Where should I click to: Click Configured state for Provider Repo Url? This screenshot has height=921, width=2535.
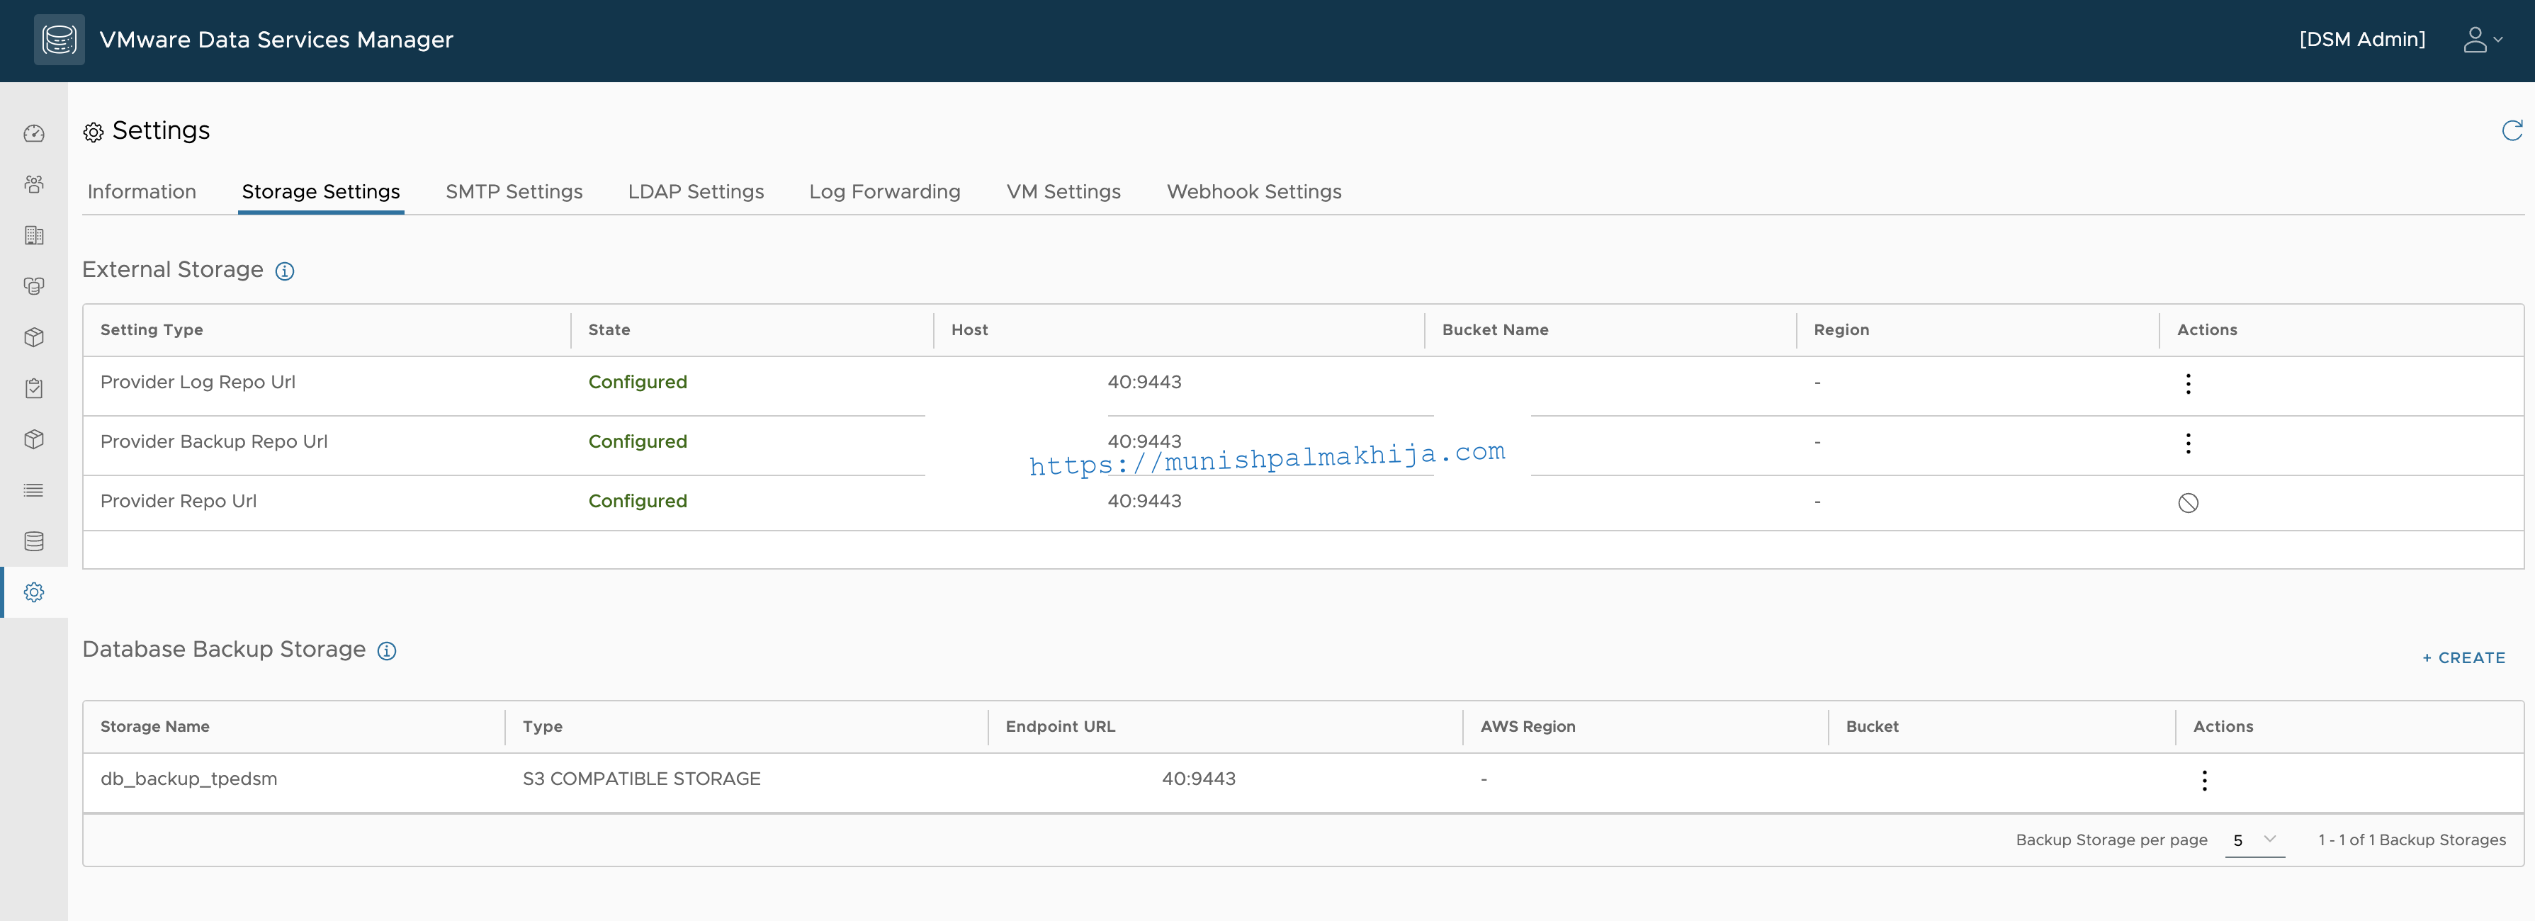coord(638,501)
